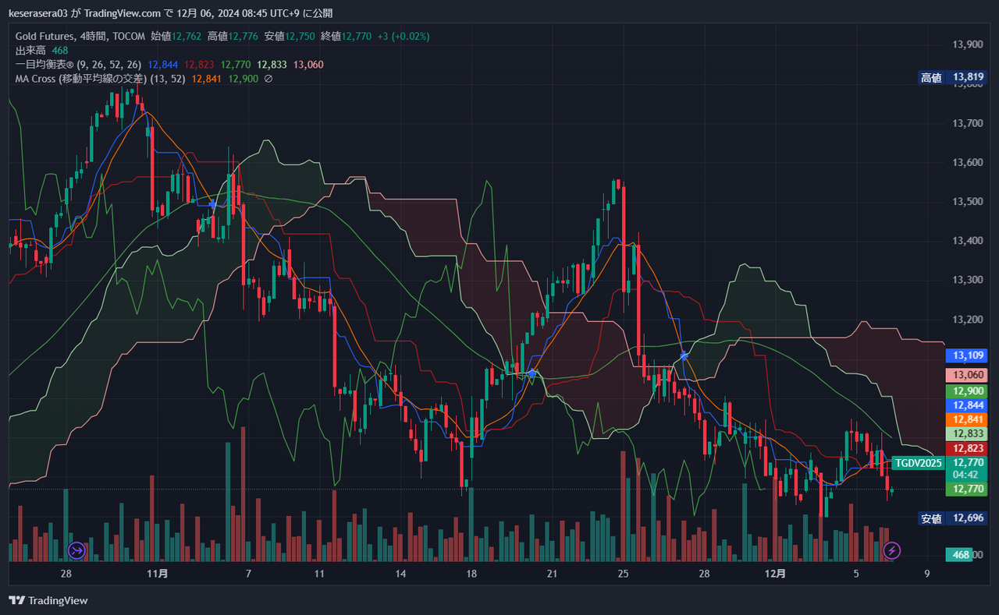This screenshot has width=999, height=615.
Task: Click the green 12,900 price scale label
Action: pyautogui.click(x=966, y=391)
